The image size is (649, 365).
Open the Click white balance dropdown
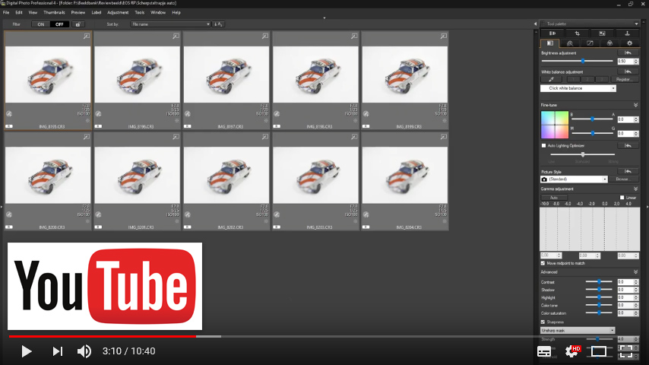(578, 88)
